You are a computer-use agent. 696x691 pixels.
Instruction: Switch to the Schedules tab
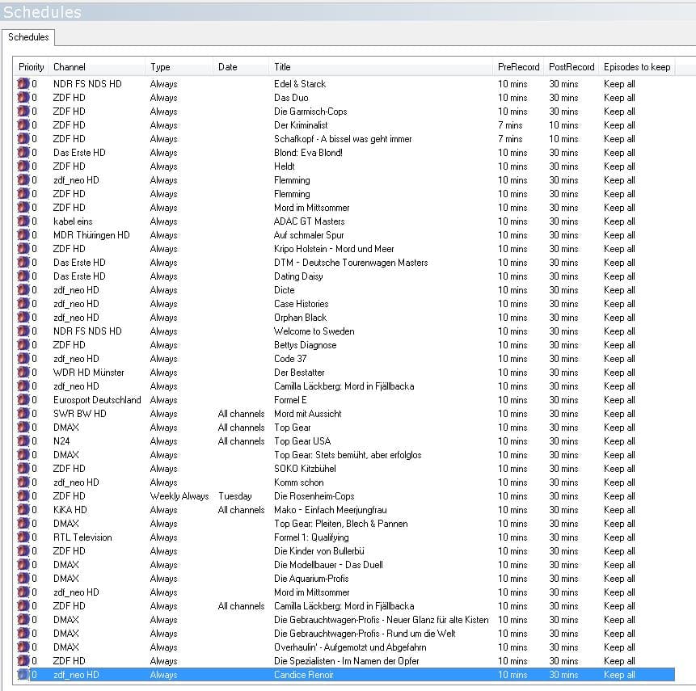tap(28, 37)
